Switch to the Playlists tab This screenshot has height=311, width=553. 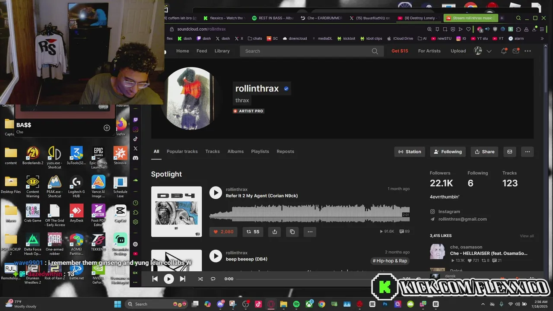click(x=260, y=152)
